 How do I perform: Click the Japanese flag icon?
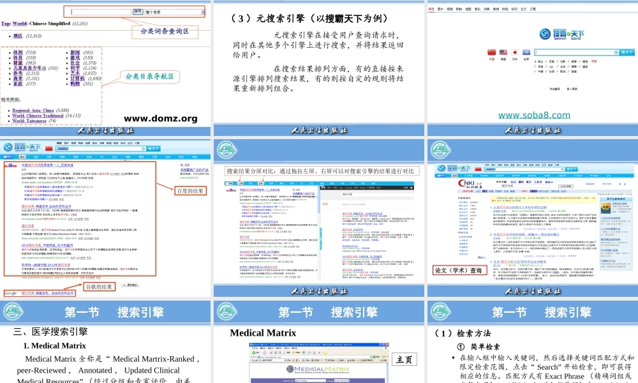tap(516, 52)
